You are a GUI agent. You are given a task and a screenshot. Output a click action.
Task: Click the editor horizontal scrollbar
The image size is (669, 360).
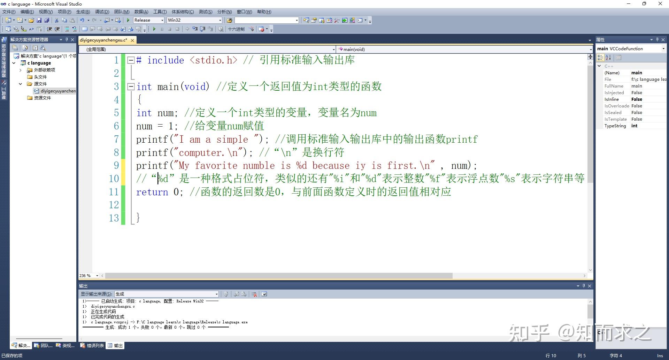[279, 276]
